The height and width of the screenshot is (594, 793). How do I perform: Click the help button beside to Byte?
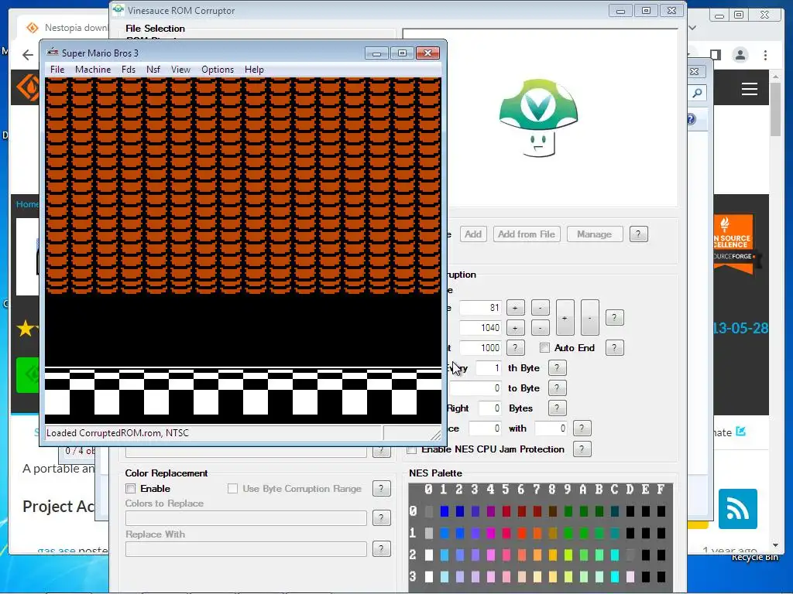click(557, 388)
